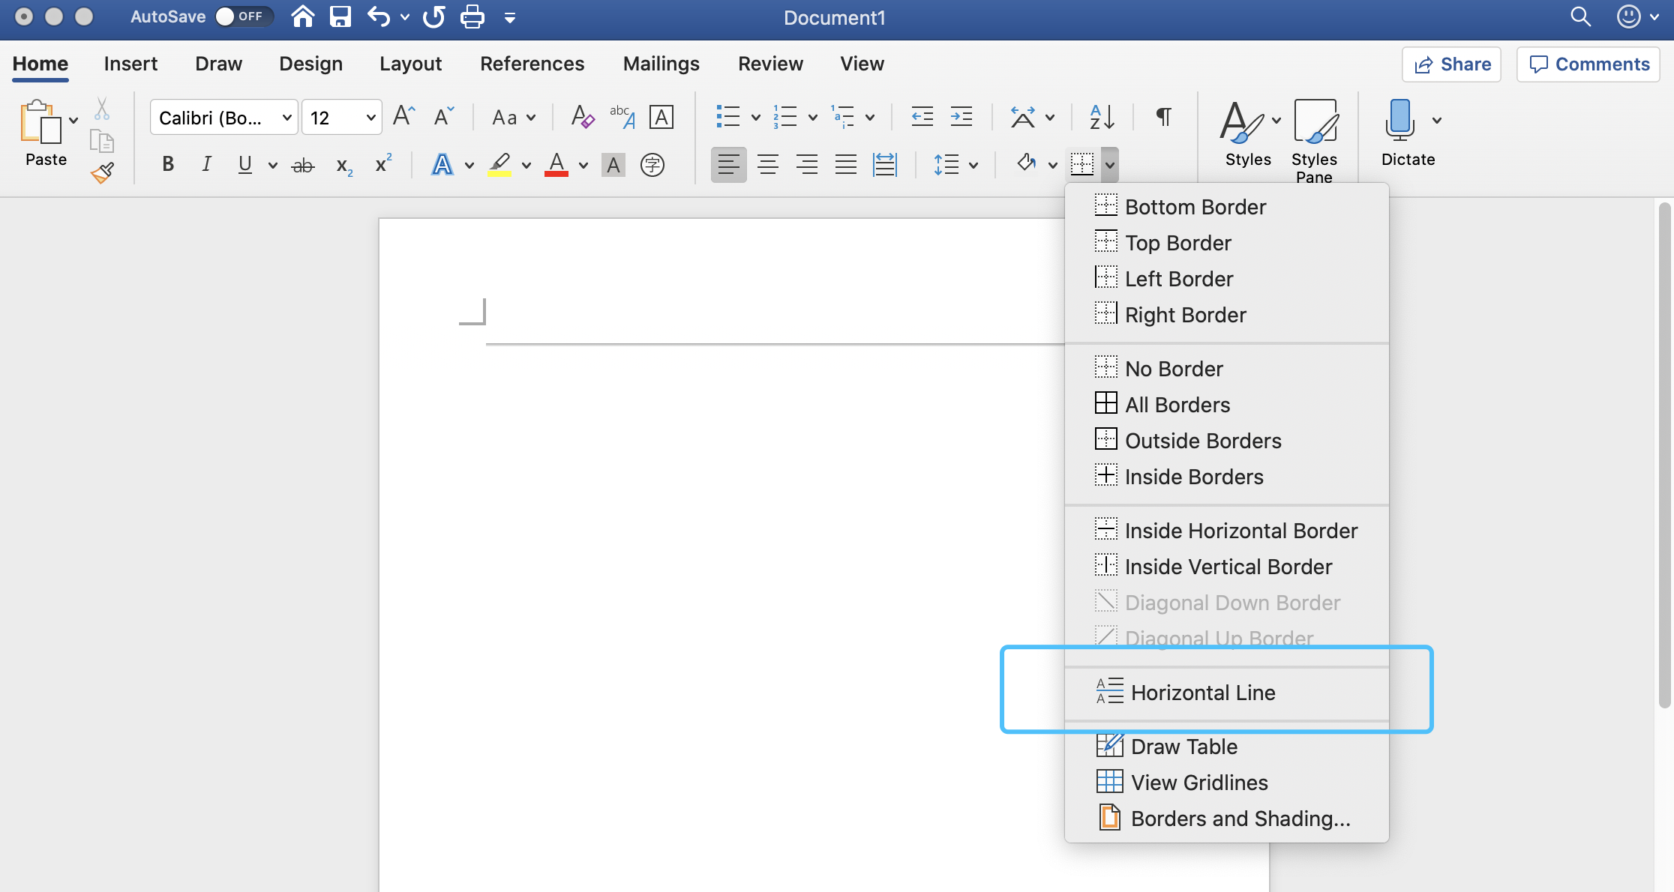Click the Increase Indent icon
The width and height of the screenshot is (1674, 892).
tap(961, 118)
